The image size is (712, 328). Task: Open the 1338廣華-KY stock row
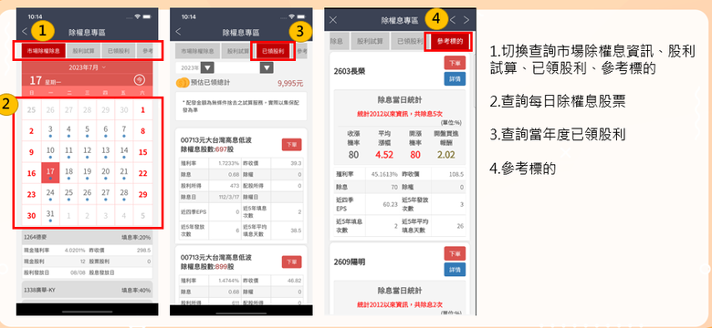88,290
